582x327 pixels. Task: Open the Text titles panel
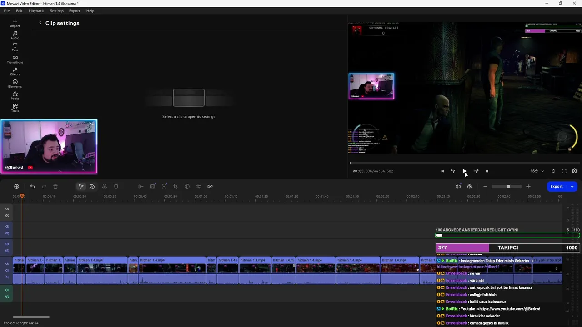[x=15, y=47]
